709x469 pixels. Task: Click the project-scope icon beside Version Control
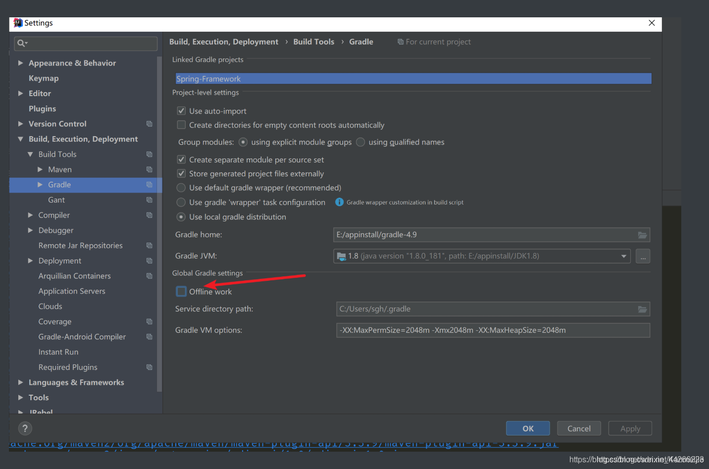pos(149,124)
